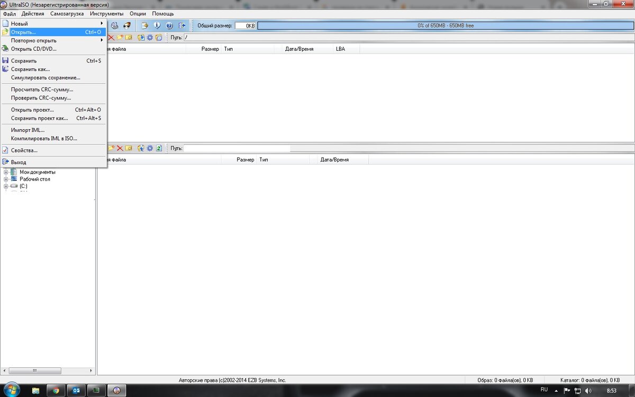Click the gear icon in lower pane toolbar
Image resolution: width=635 pixels, height=397 pixels.
coord(150,148)
